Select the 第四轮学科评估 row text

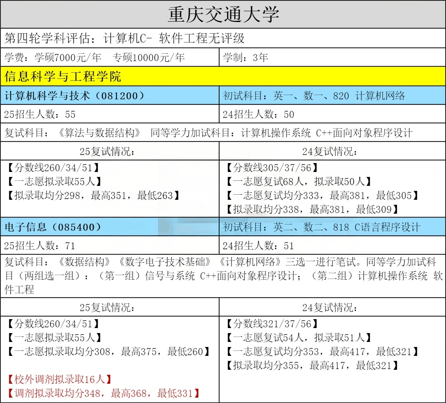click(x=124, y=38)
